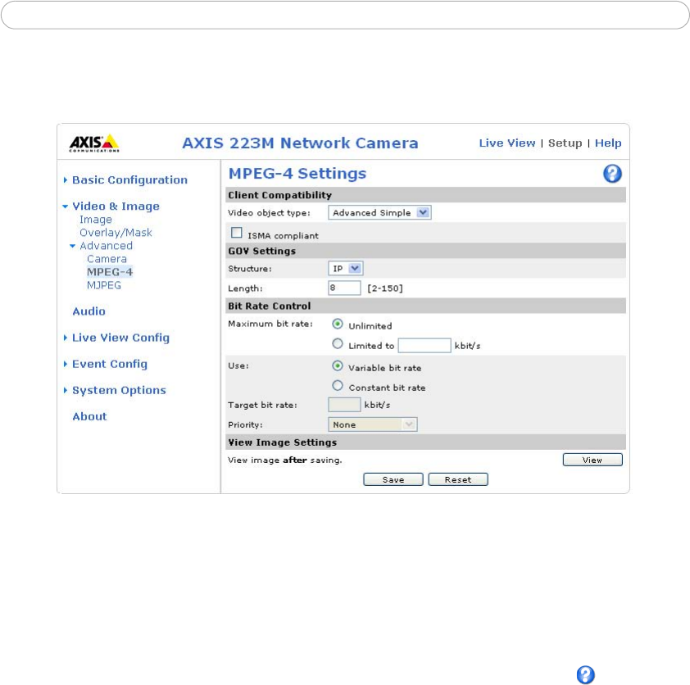Click the [2-150] range hint

click(385, 288)
